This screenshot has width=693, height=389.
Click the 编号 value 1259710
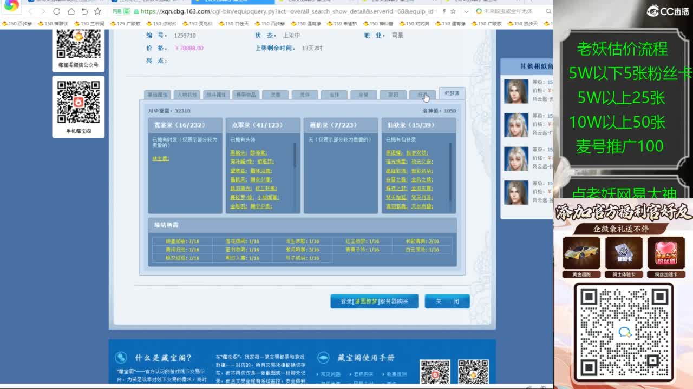185,36
